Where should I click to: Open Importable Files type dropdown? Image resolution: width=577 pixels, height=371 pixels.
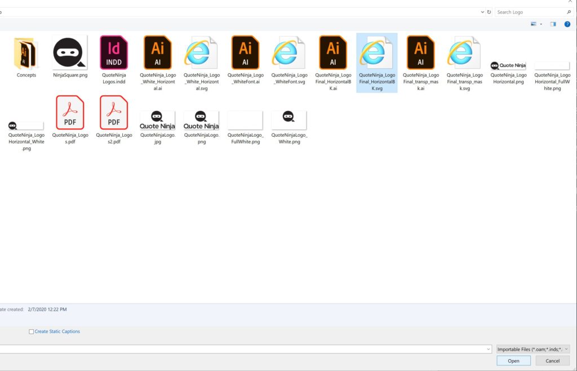(533, 349)
